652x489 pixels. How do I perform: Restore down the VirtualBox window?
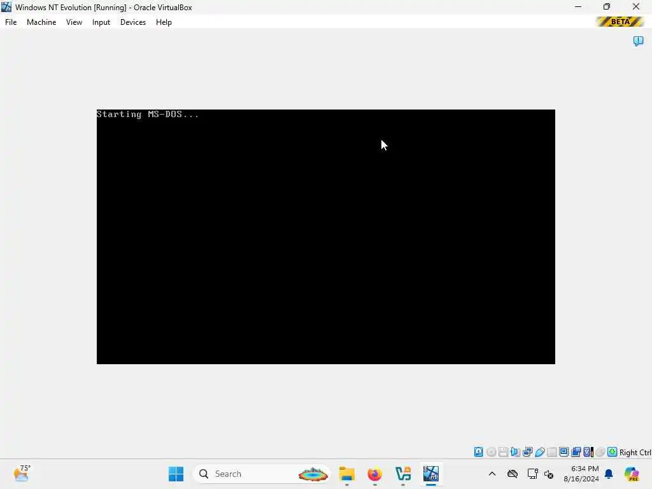pos(607,6)
